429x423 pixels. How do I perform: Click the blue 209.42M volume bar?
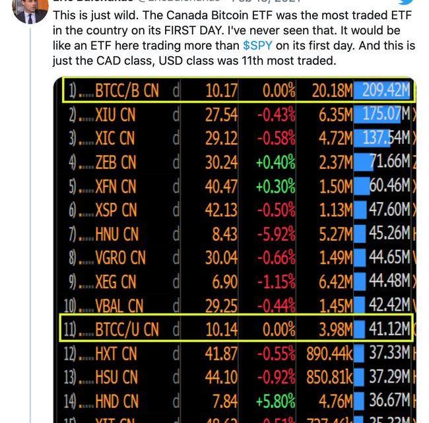[382, 90]
